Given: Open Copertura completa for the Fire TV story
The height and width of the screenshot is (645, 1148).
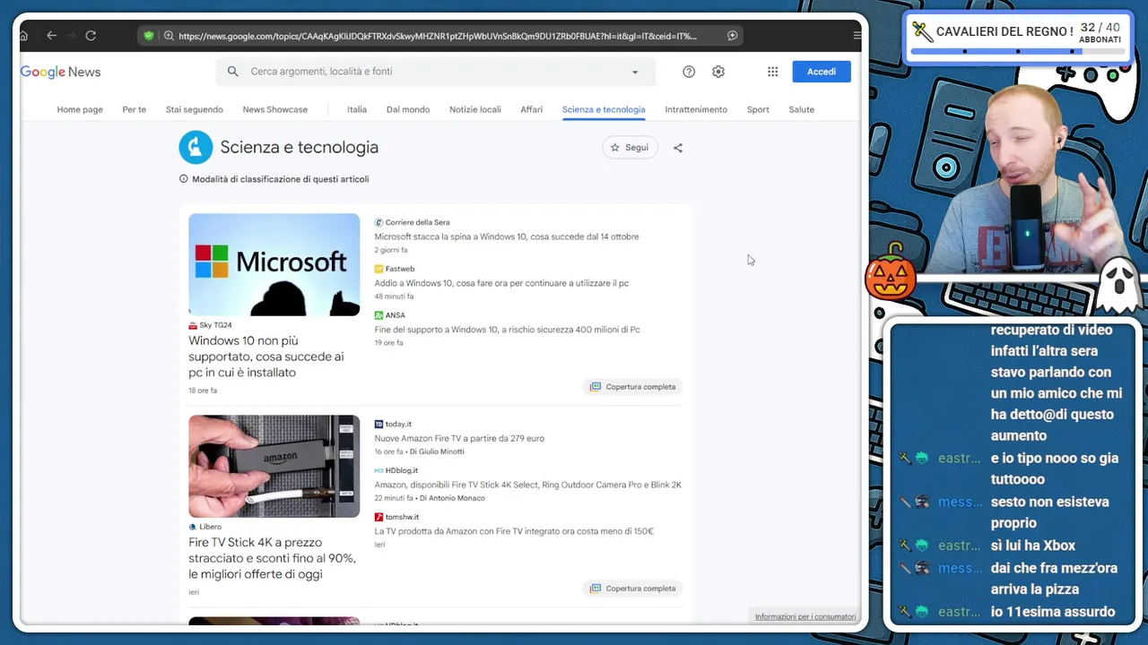Looking at the screenshot, I should coord(632,589).
